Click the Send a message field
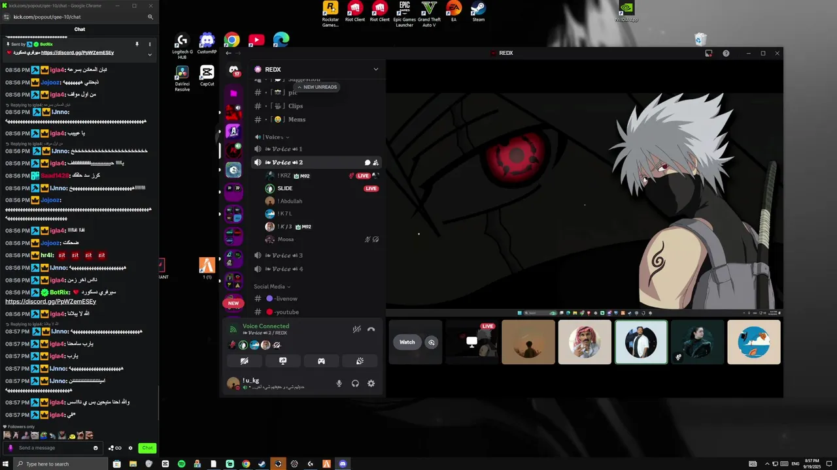This screenshot has height=470, width=837. click(x=52, y=448)
